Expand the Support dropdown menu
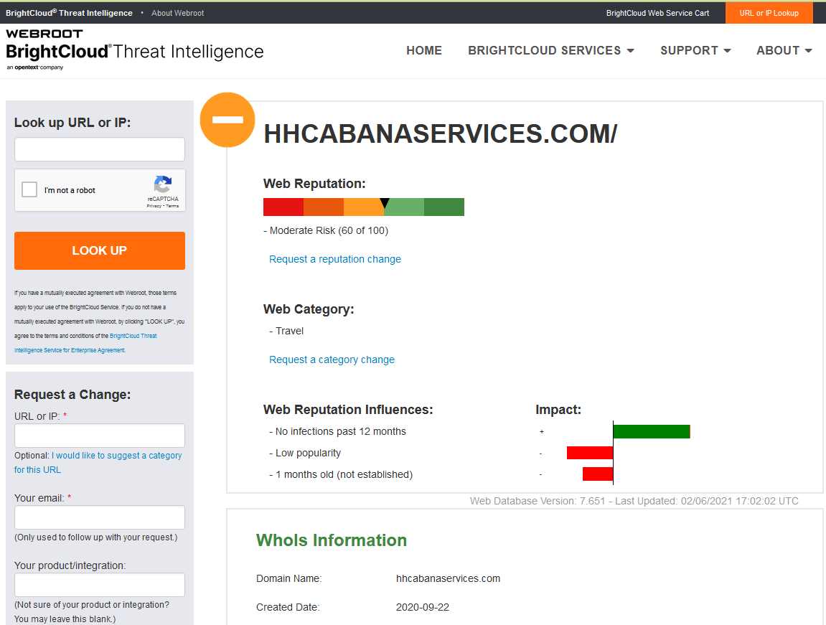Screen dimensions: 826x625 pyautogui.click(x=695, y=50)
